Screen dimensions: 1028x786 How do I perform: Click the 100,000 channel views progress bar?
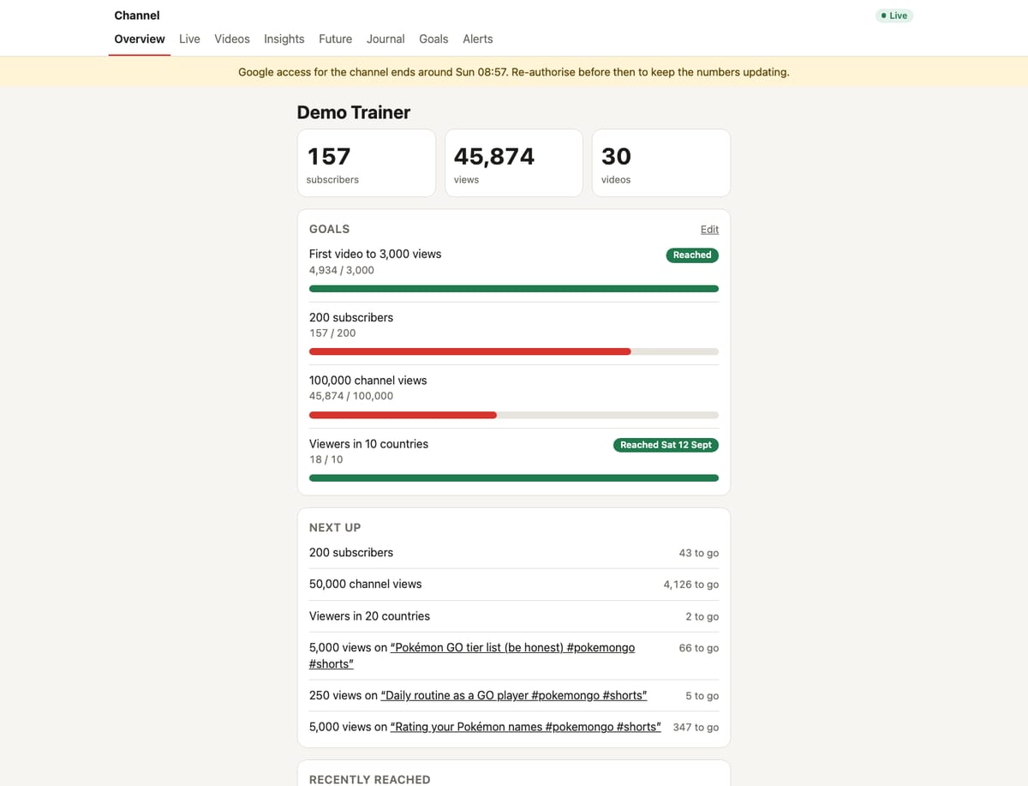click(514, 415)
